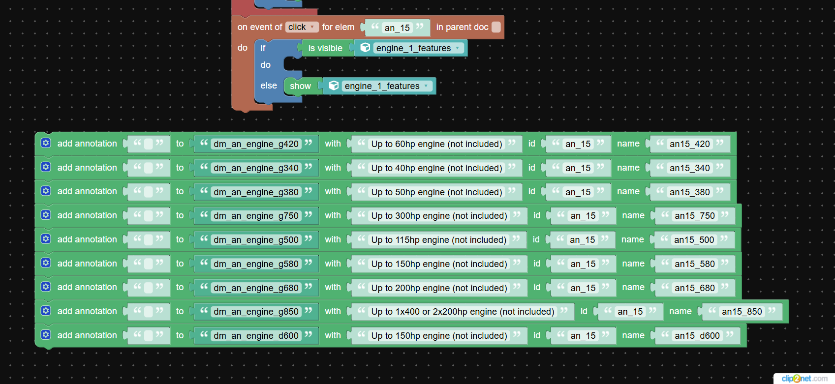Click the object cube icon in the is visible block
Viewport: 835px width, 384px height.
click(365, 48)
